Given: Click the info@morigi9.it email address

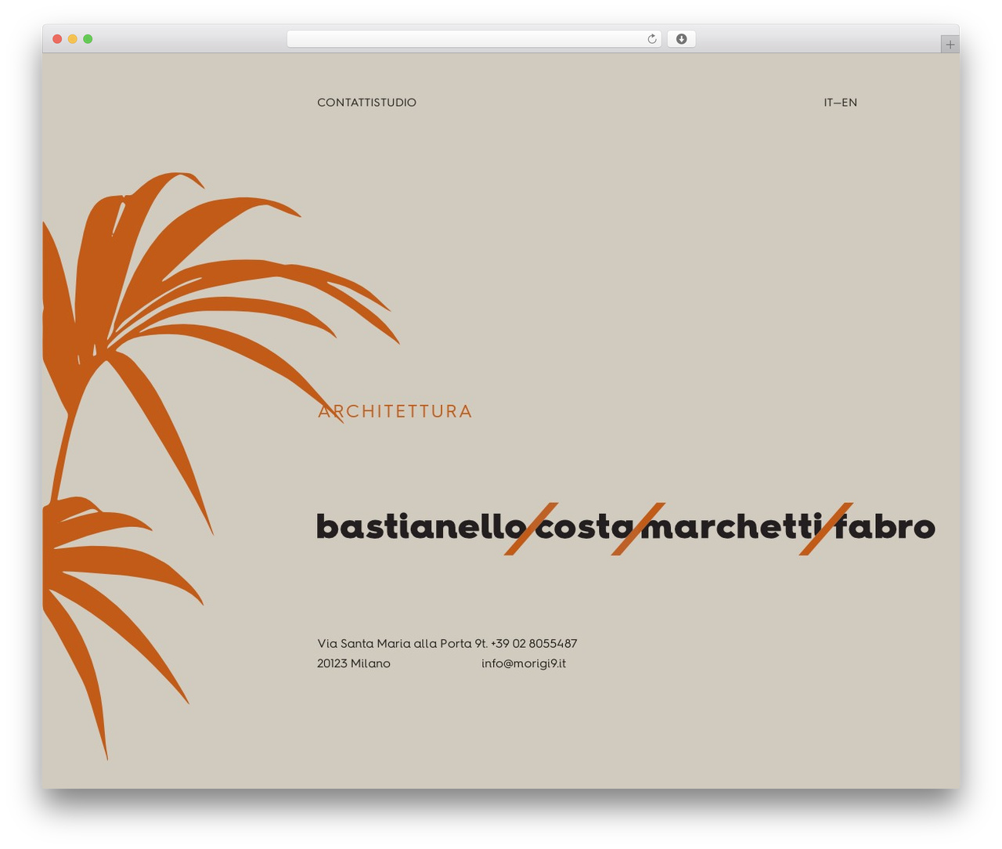Looking at the screenshot, I should coord(524,663).
